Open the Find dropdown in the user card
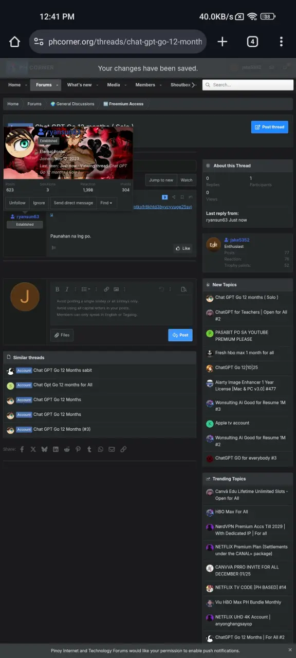Image resolution: width=296 pixels, height=658 pixels. coord(106,203)
